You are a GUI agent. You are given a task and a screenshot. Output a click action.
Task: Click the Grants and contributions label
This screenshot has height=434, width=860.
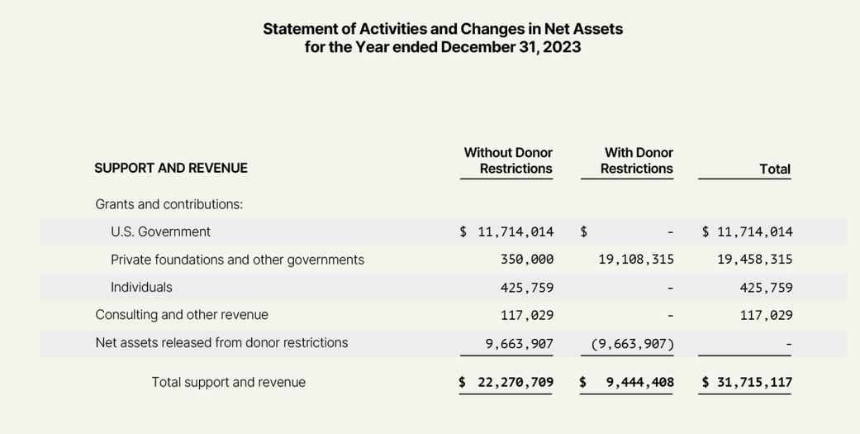tap(169, 204)
